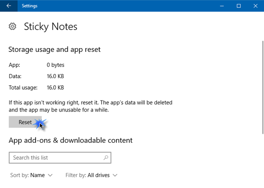This screenshot has height=188, width=264.
Task: Click the 'Data:' label
Action: 15,76
